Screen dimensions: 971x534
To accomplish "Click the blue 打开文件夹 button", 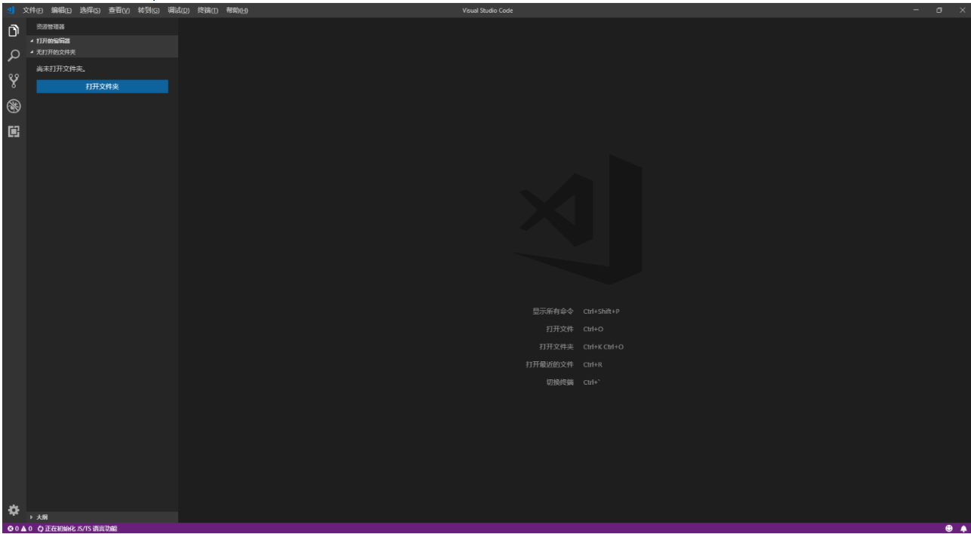I will coord(102,87).
